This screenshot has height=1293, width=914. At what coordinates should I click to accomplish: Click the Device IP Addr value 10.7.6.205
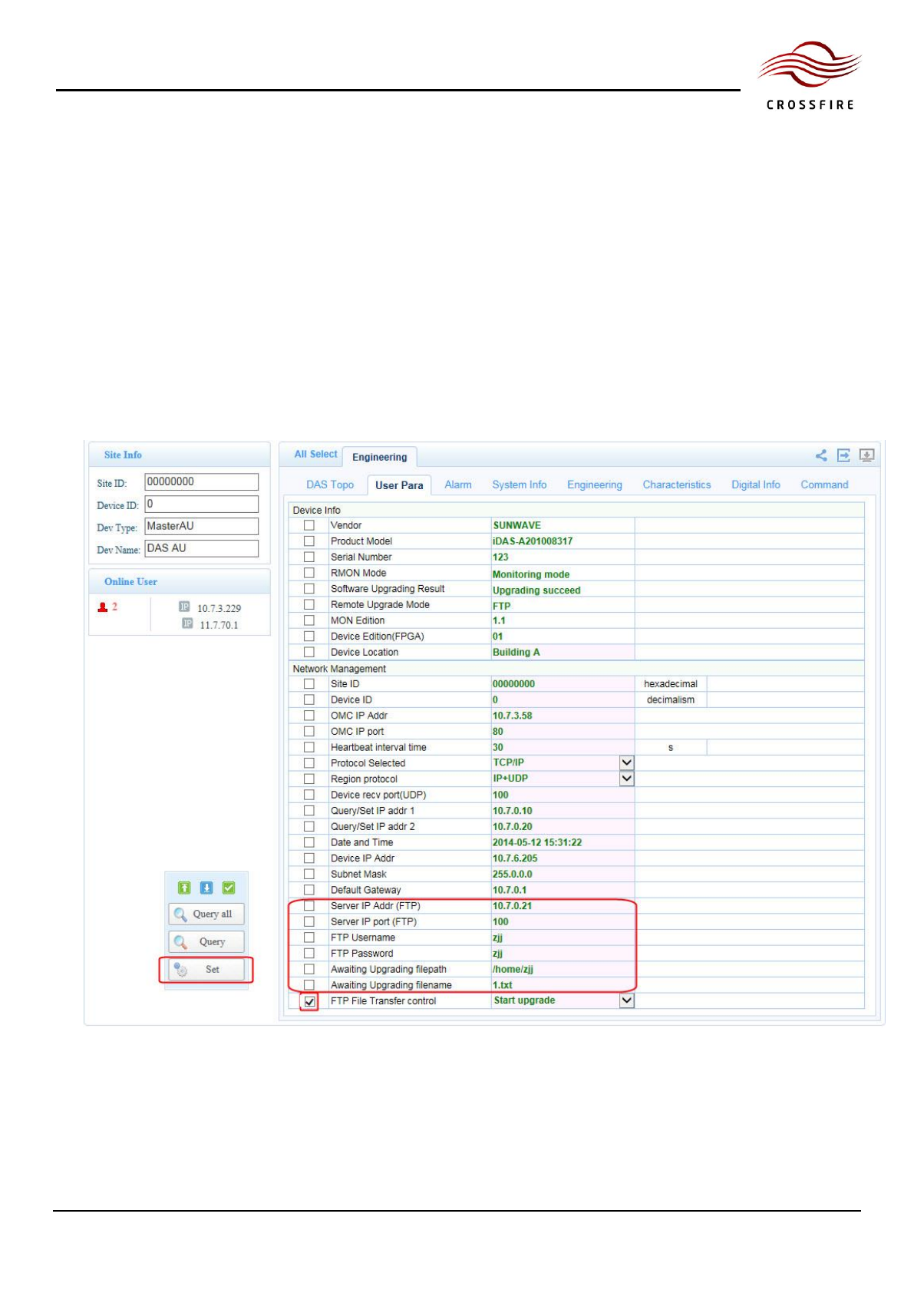(x=515, y=858)
